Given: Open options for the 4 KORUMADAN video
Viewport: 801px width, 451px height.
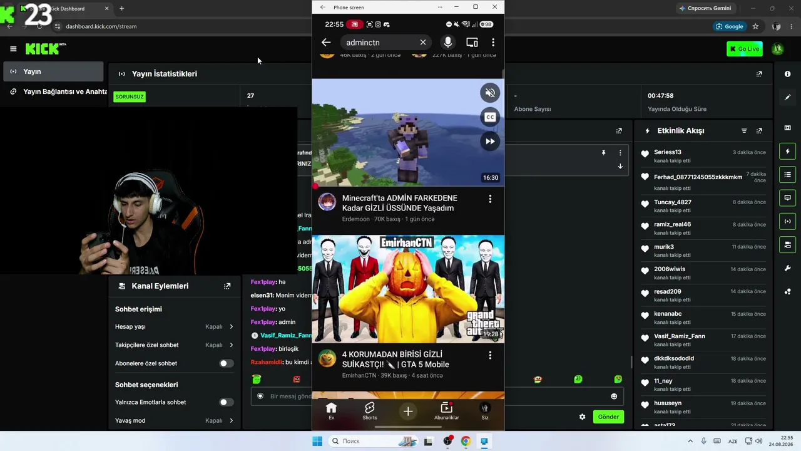Looking at the screenshot, I should [x=490, y=356].
